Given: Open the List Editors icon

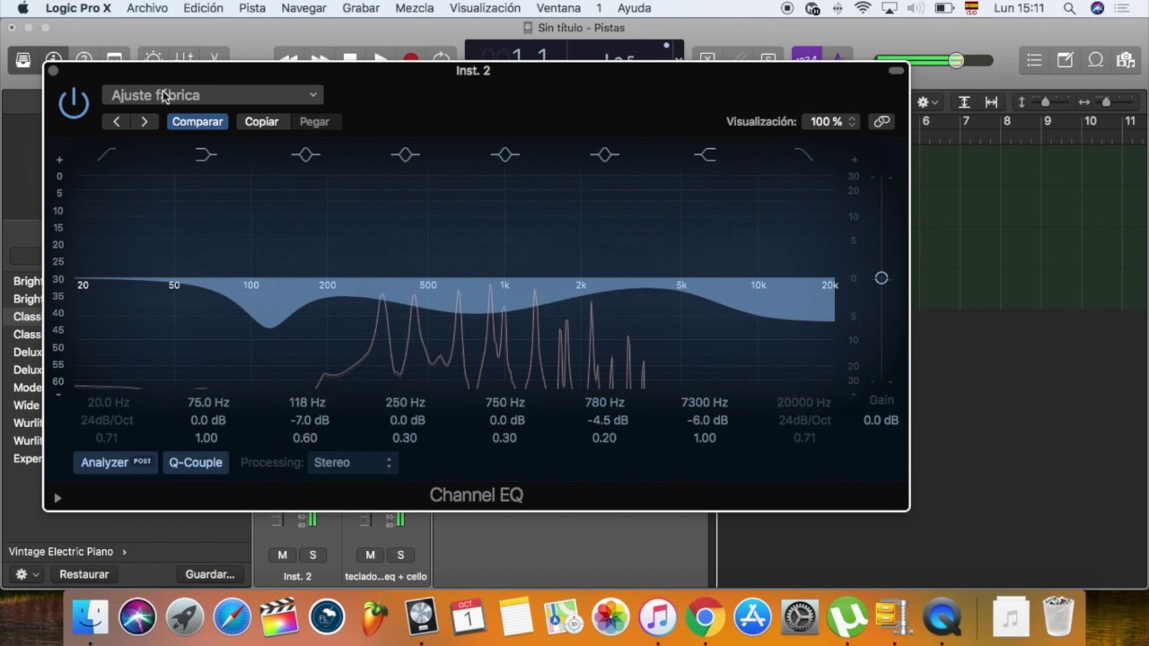Looking at the screenshot, I should (1034, 60).
